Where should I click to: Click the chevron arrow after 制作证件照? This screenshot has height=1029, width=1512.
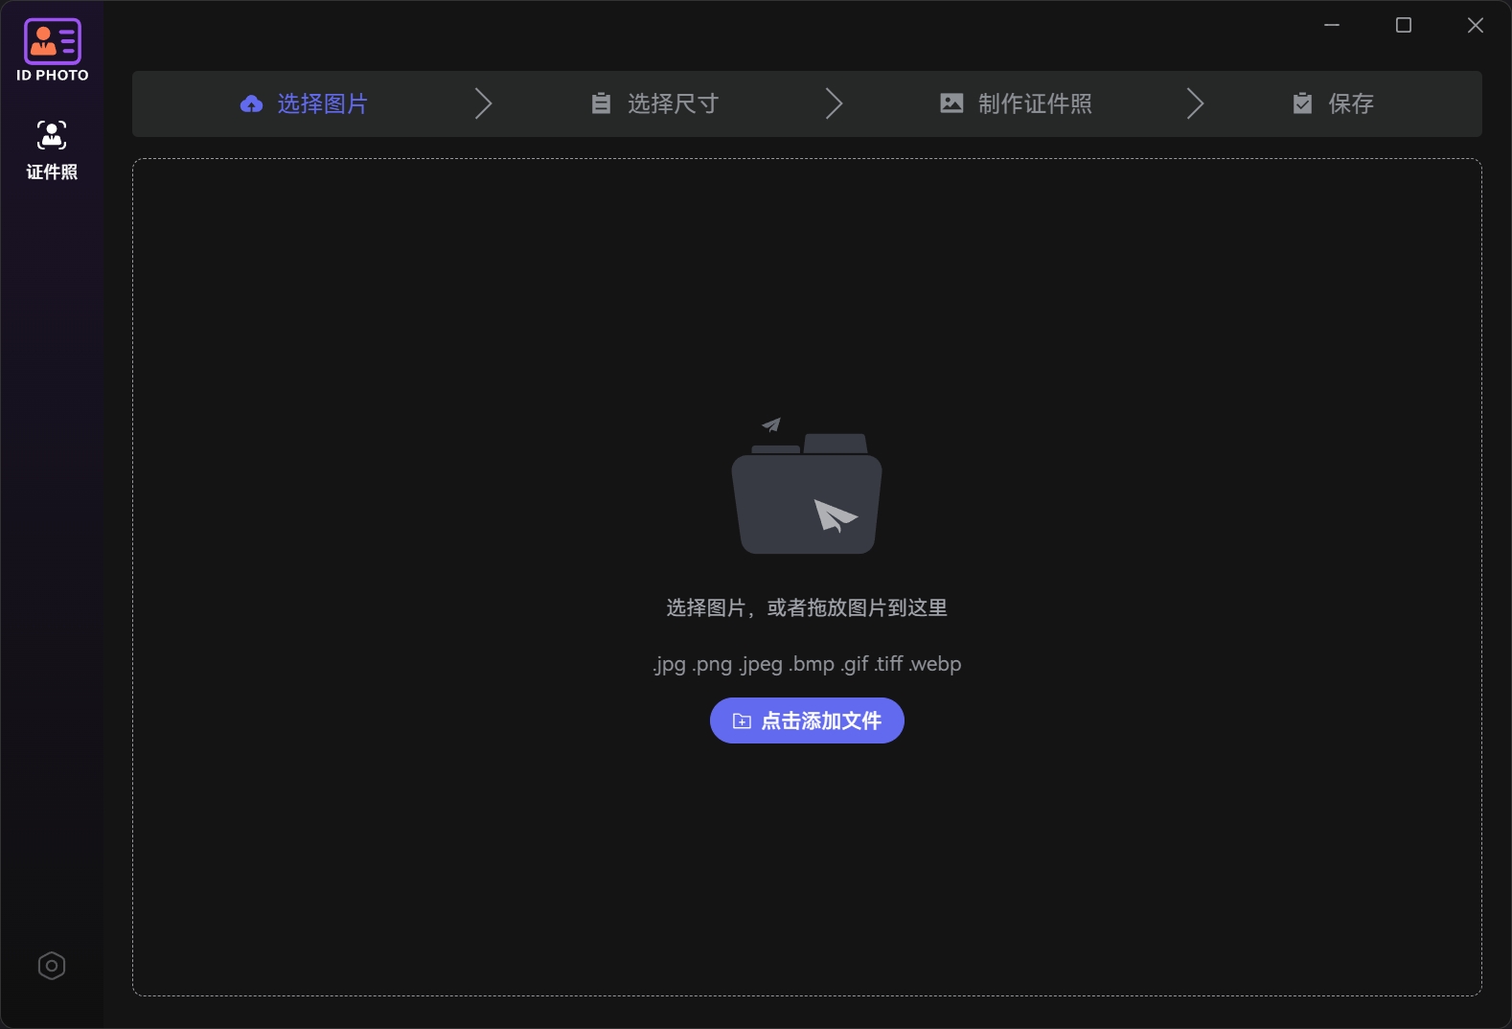(x=1195, y=103)
